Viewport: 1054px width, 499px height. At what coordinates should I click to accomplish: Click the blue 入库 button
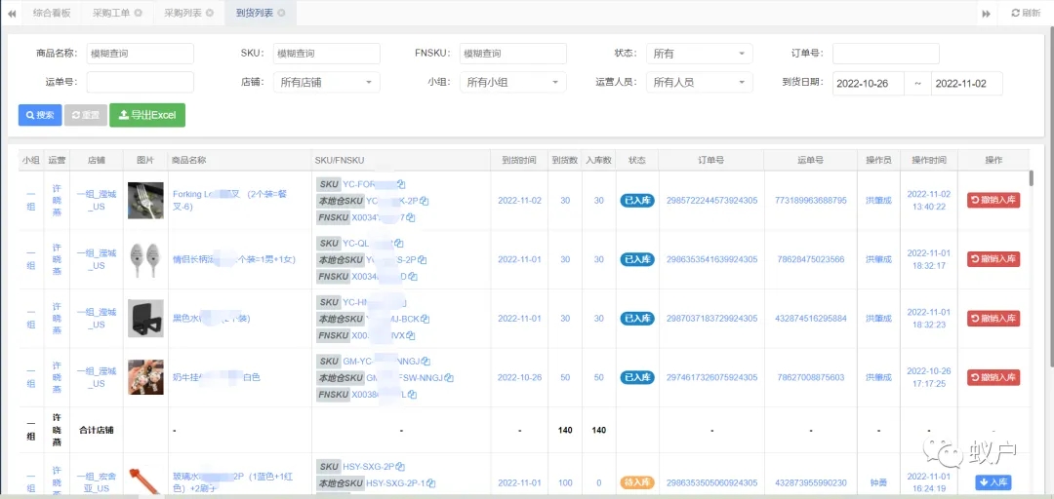tap(993, 482)
